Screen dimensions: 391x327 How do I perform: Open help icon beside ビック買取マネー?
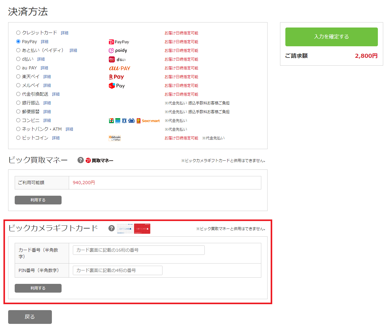point(81,160)
